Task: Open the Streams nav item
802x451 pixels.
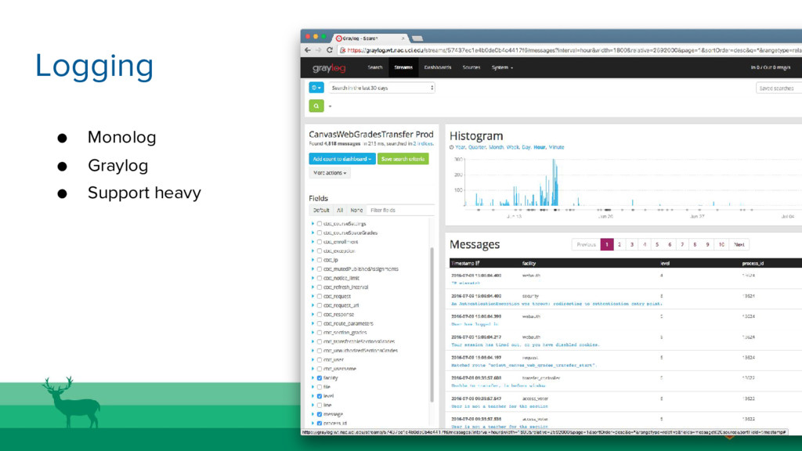Action: pos(403,67)
